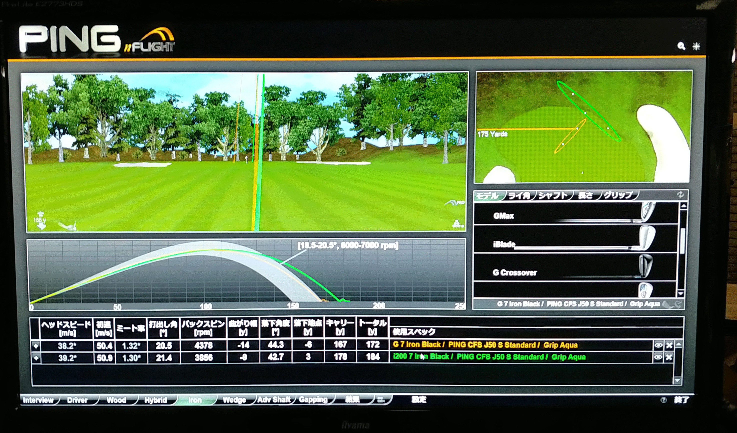737x433 pixels.
Task: Click the trajectory side-view graph
Action: coord(246,274)
